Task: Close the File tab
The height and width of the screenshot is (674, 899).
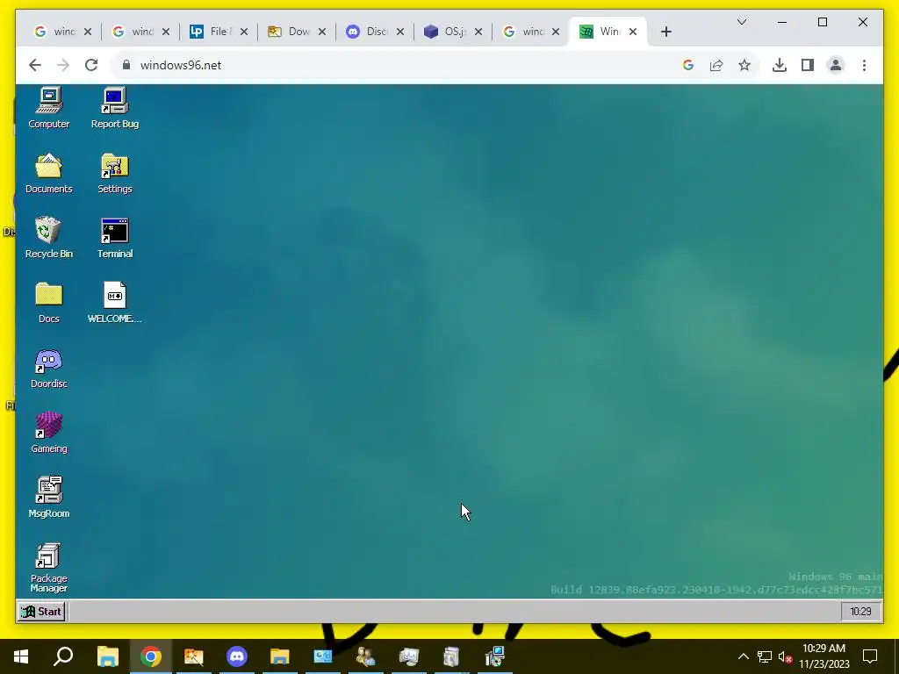Action: tap(244, 32)
